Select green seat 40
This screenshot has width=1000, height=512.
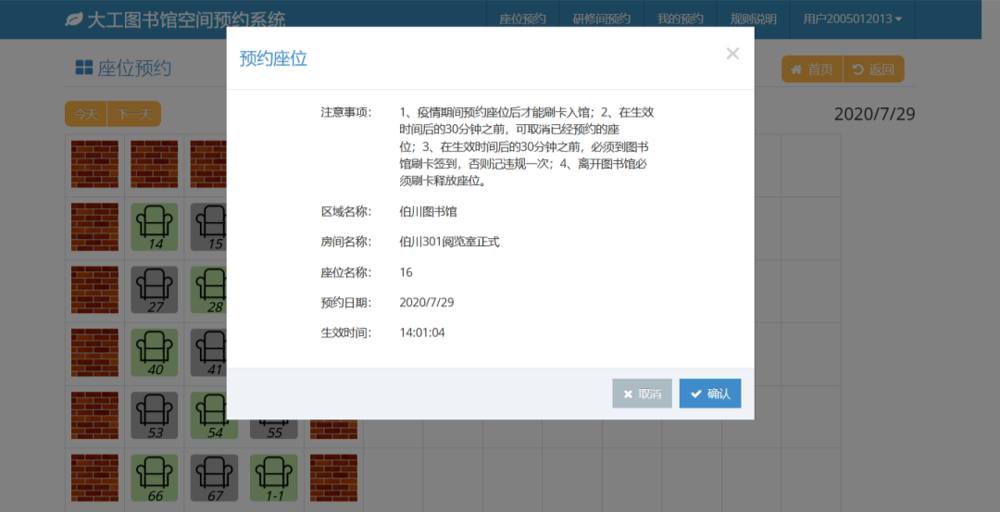point(155,353)
